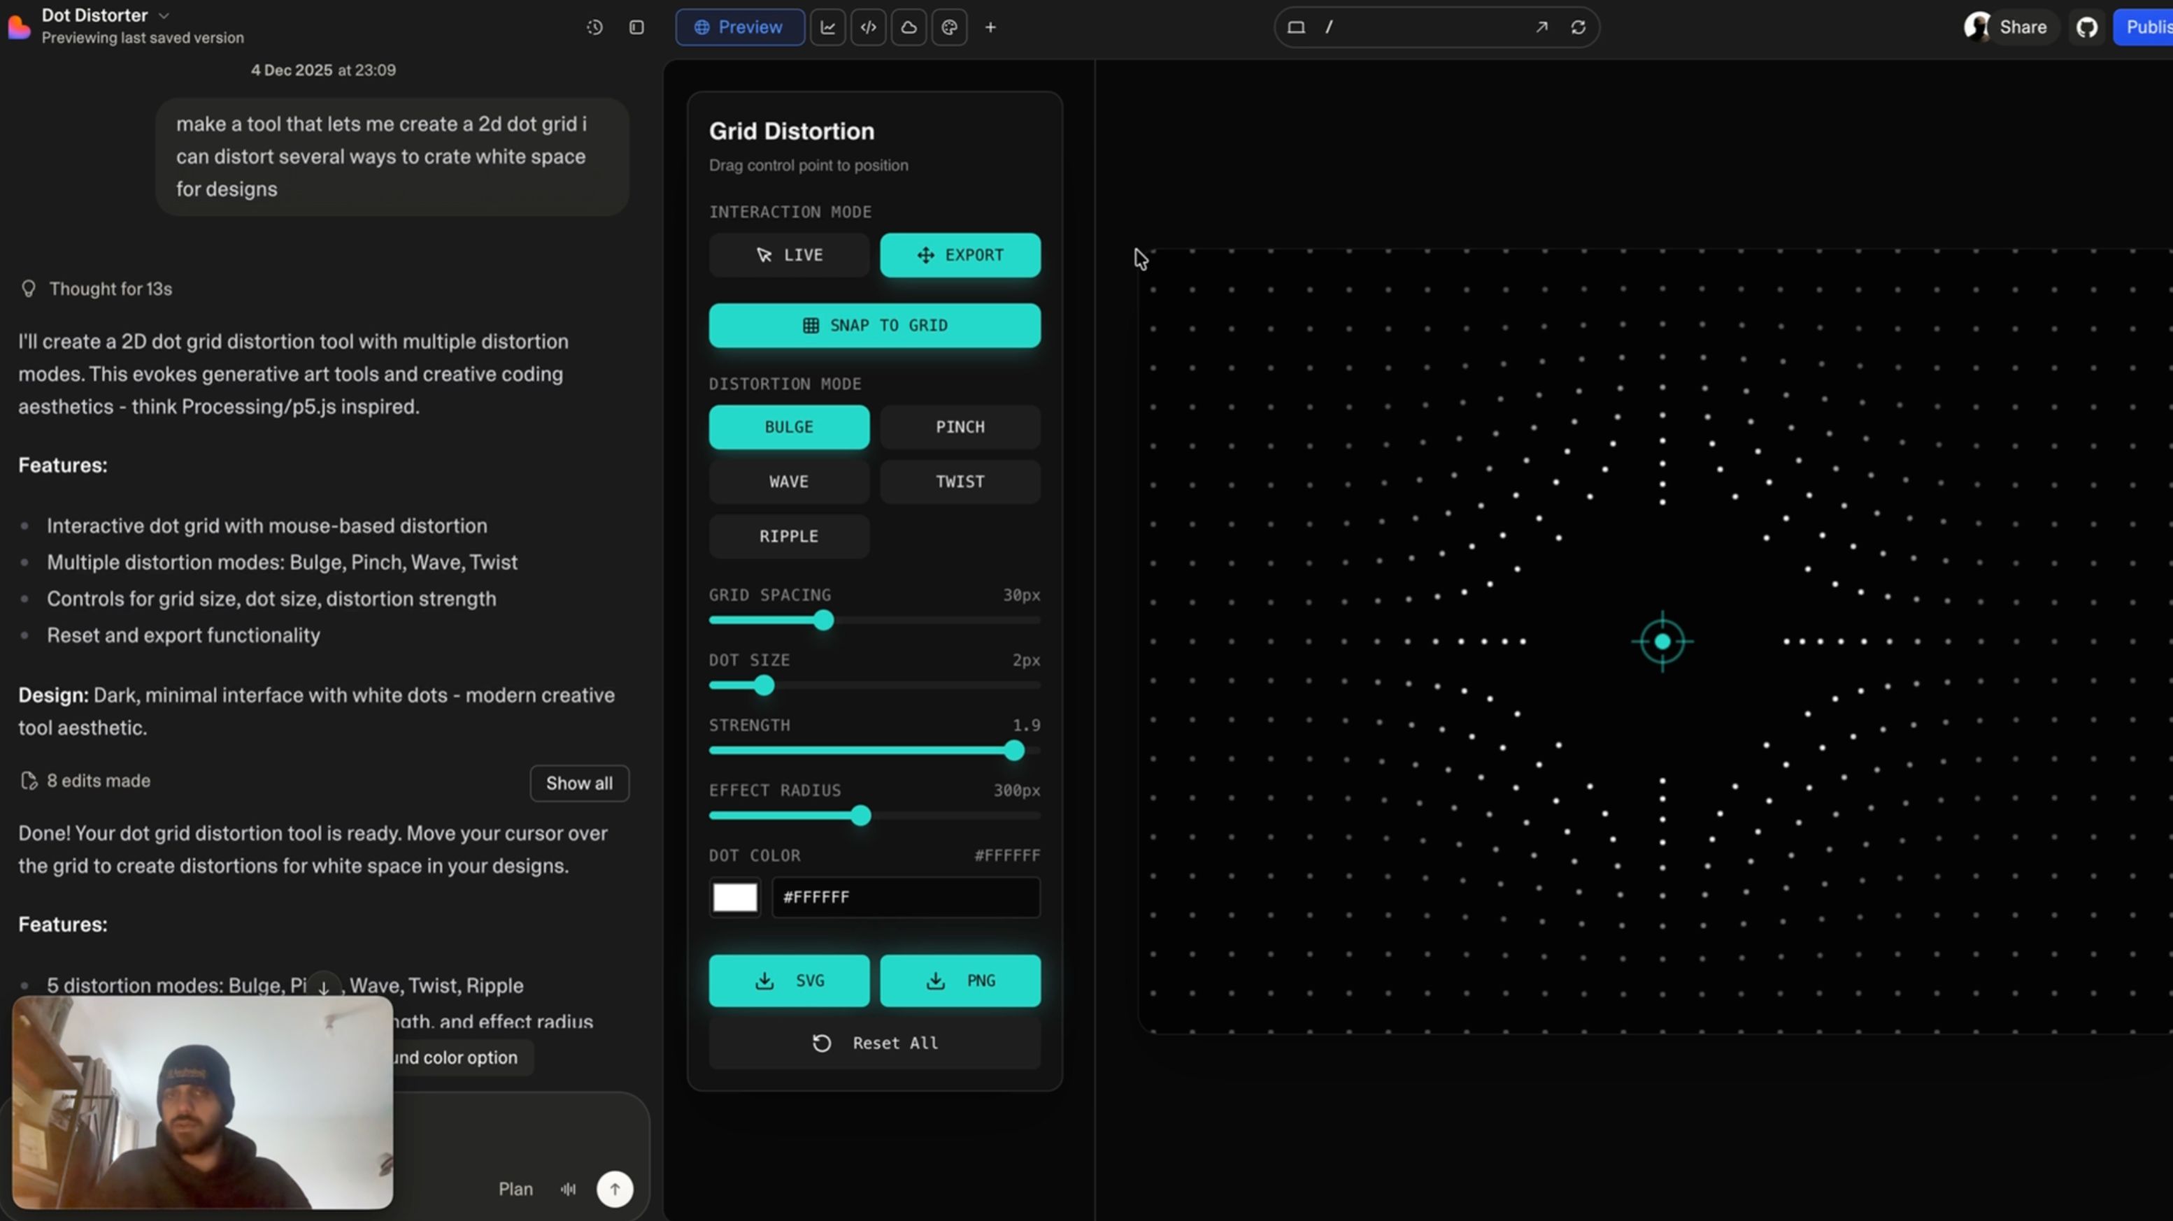Screen dimensions: 2173x1221
Task: Expand Dot Distorter project dropdown
Action: click(x=164, y=15)
